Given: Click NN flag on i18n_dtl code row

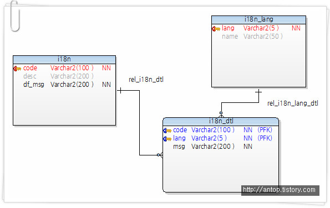Looking at the screenshot, I should (x=248, y=130).
